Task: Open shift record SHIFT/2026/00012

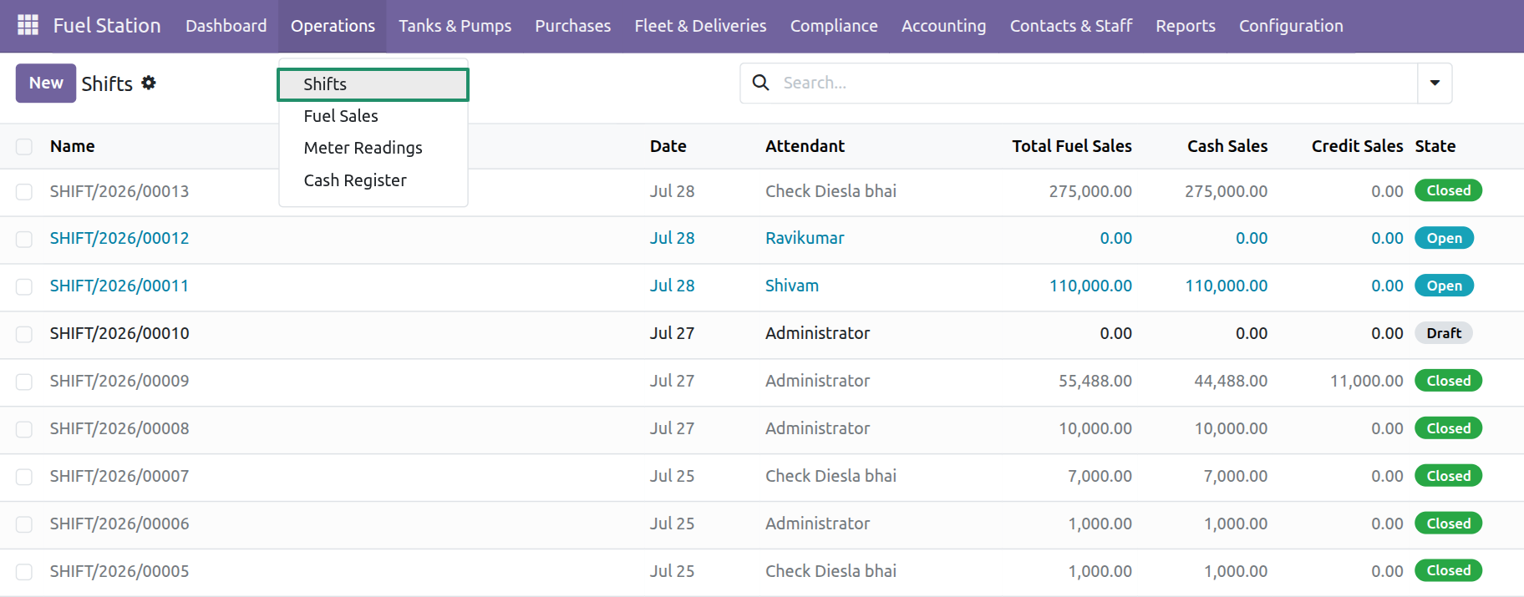Action: [119, 238]
